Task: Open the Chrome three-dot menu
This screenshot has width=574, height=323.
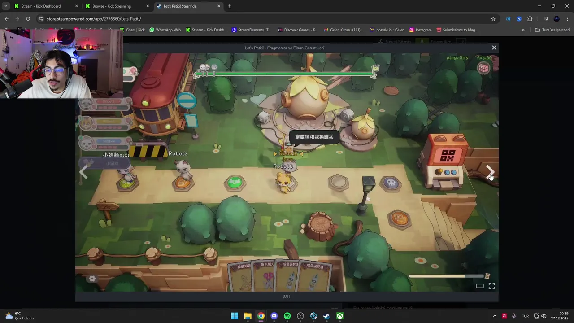Action: click(567, 19)
